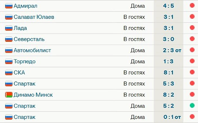Open the 2 : 3 от overtime score
The width and height of the screenshot is (198, 123).
pyautogui.click(x=172, y=50)
